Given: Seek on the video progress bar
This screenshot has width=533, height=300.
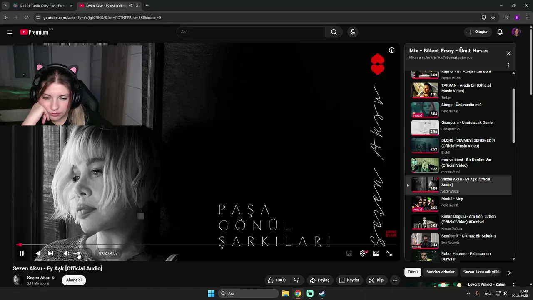Looking at the screenshot, I should 206,245.
